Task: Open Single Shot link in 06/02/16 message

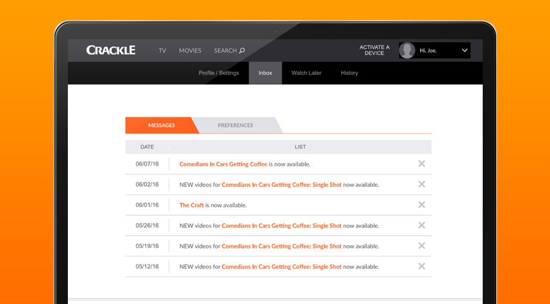Action: pos(281,185)
